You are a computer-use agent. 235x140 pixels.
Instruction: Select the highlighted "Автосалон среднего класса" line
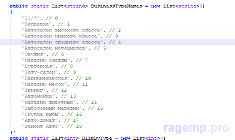[117, 42]
